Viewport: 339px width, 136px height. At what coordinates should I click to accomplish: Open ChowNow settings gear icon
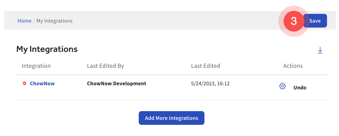(x=282, y=86)
